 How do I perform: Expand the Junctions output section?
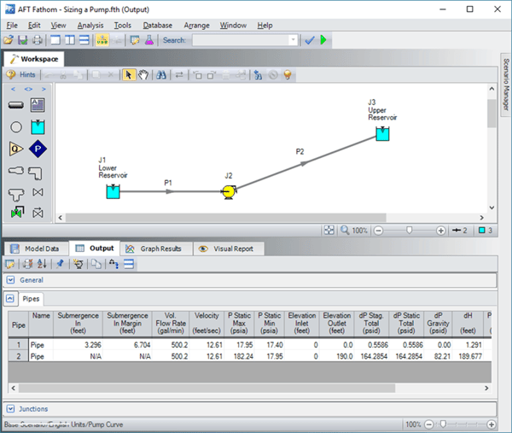coord(10,409)
